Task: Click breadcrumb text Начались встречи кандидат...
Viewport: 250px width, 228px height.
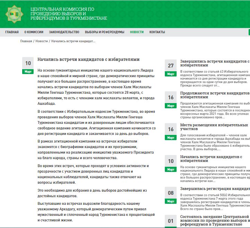Action: click(73, 41)
